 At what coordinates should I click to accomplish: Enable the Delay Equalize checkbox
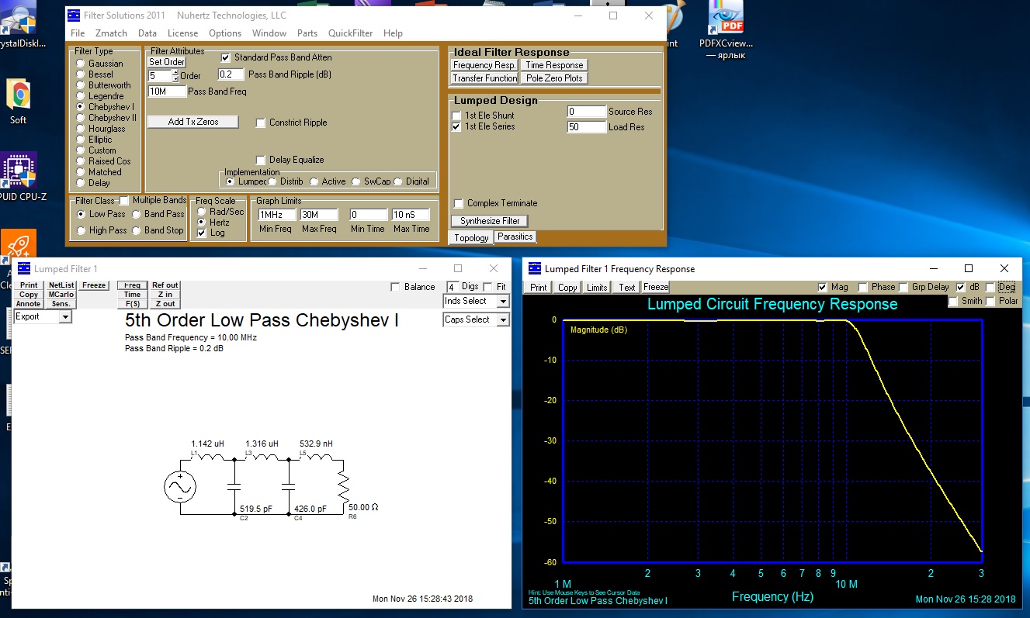261,160
